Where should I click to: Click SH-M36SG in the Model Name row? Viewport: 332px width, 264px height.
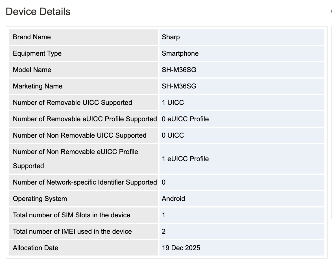coord(179,70)
